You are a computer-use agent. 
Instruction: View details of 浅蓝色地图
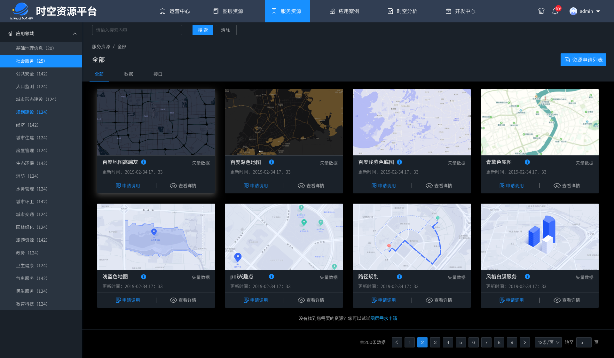coord(183,300)
